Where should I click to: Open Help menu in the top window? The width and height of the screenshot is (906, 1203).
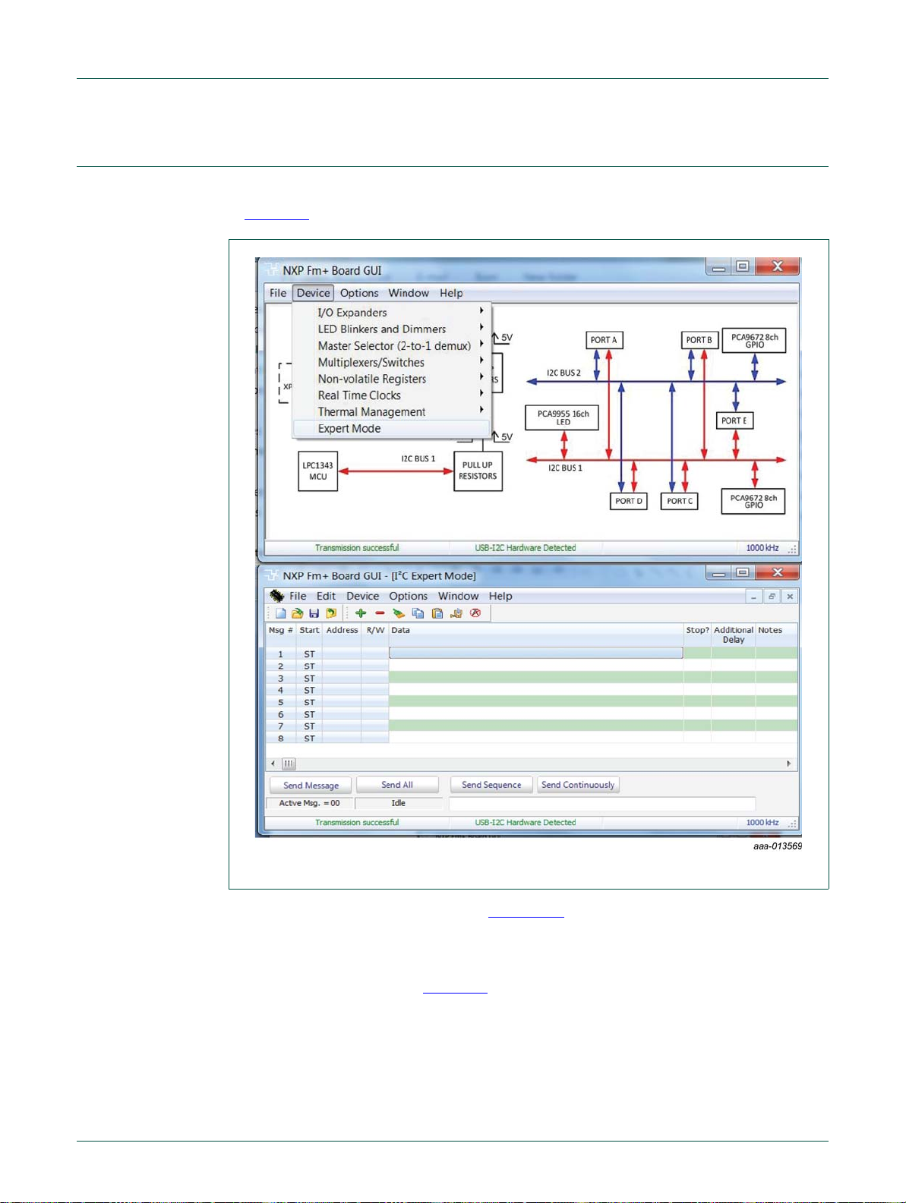coord(451,293)
